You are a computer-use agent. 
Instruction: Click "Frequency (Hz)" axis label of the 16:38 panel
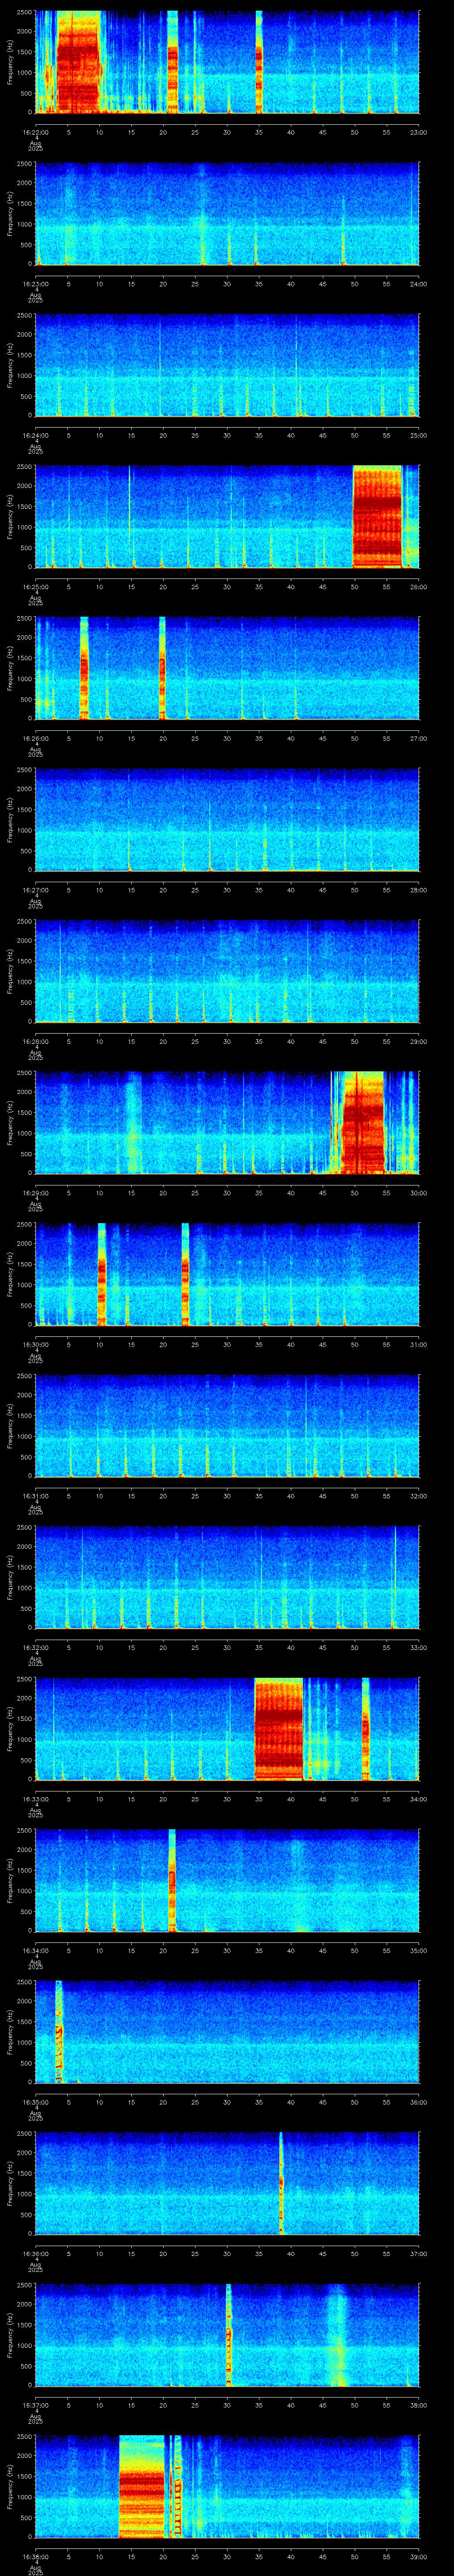(x=10, y=2487)
